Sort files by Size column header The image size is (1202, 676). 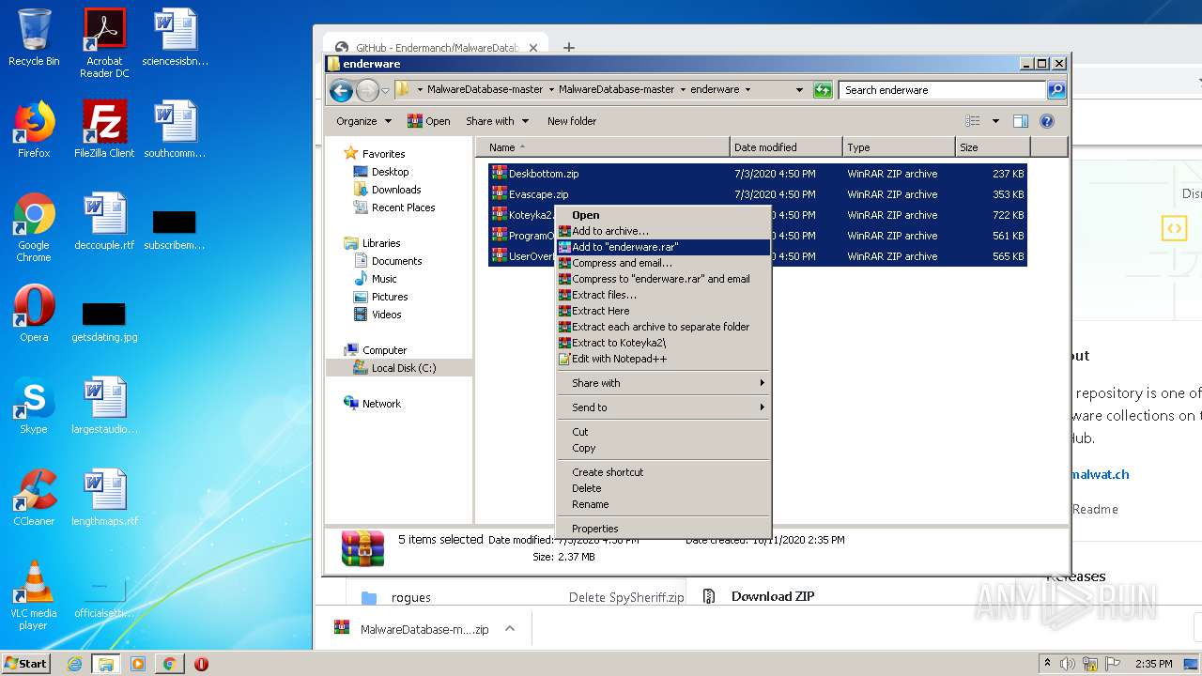(993, 147)
